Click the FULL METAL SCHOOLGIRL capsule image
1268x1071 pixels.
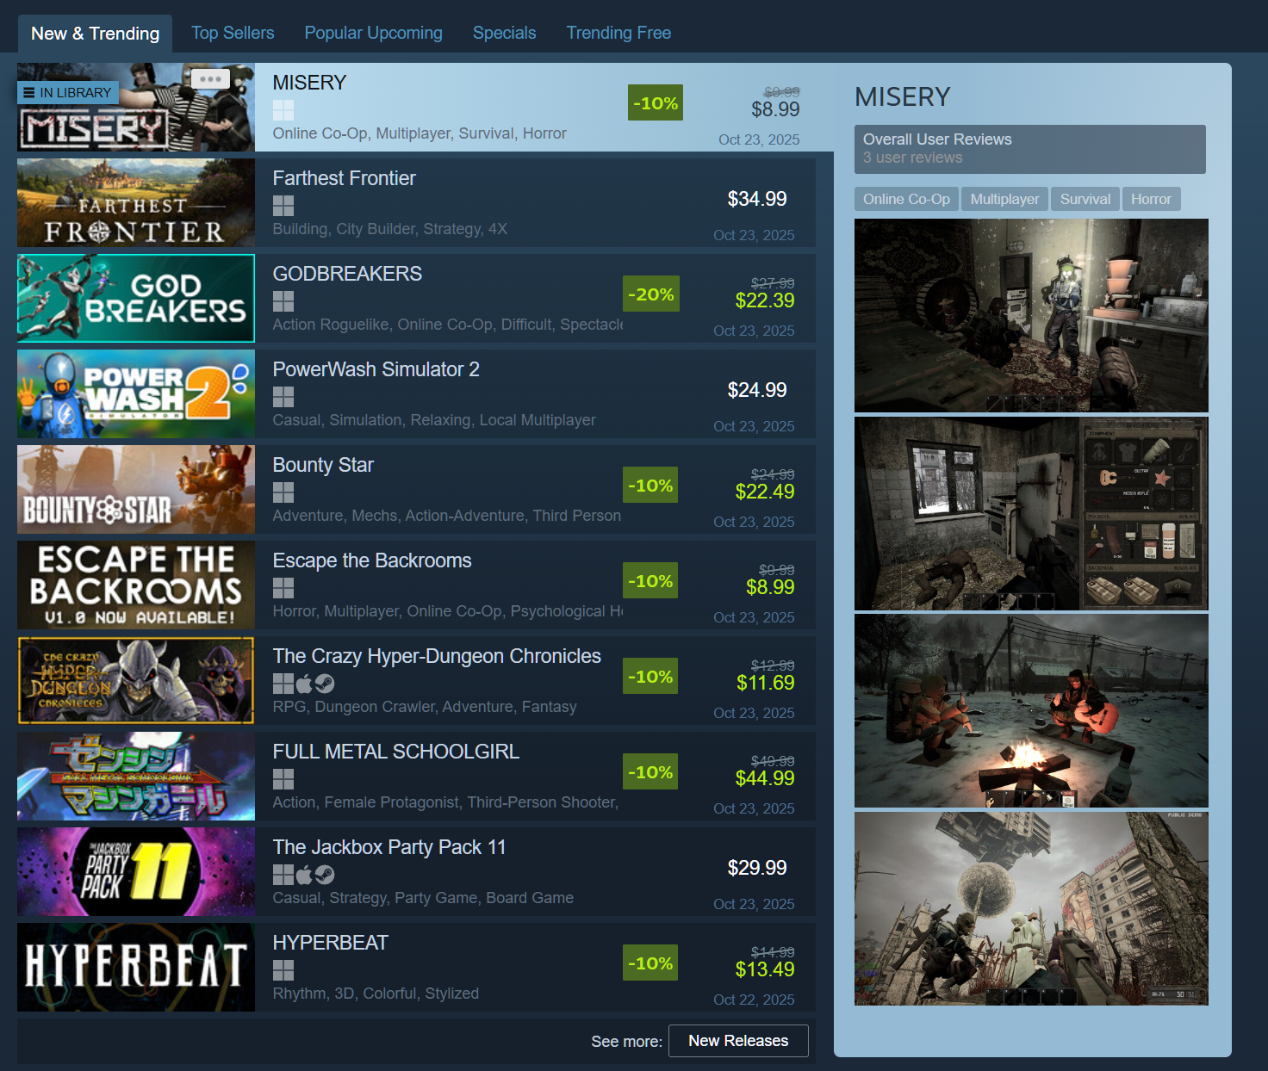136,776
